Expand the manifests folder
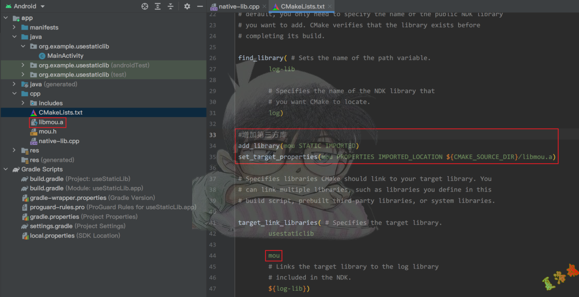The image size is (579, 297). pyautogui.click(x=14, y=27)
